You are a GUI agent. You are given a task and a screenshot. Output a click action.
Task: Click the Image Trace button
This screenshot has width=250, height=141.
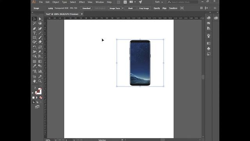tap(114, 8)
